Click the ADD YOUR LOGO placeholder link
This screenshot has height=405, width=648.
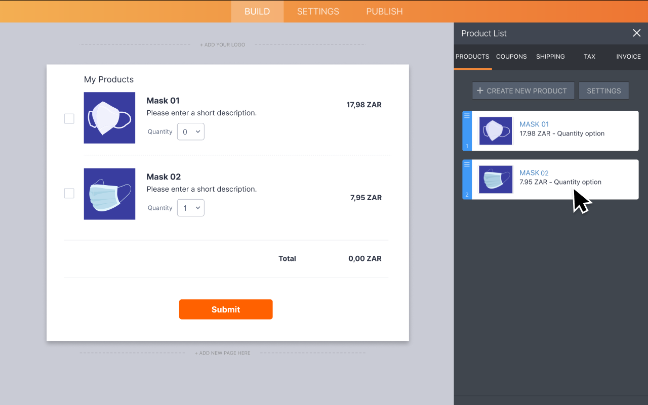tap(222, 44)
